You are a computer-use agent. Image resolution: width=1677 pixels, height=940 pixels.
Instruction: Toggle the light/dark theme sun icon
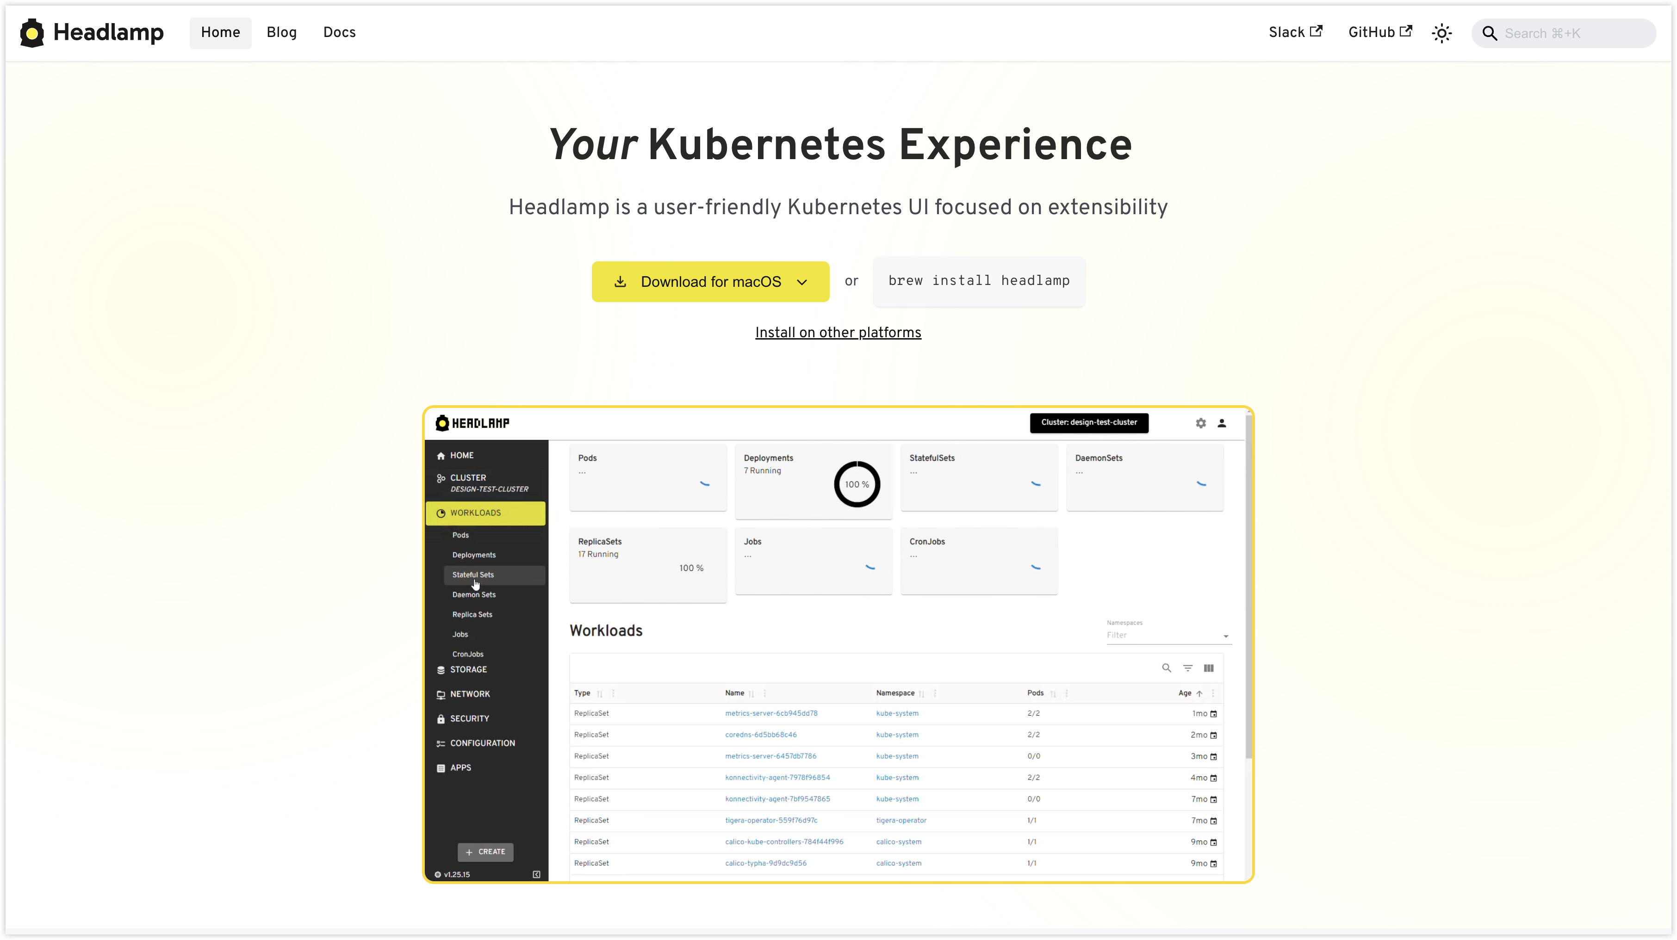pos(1441,33)
